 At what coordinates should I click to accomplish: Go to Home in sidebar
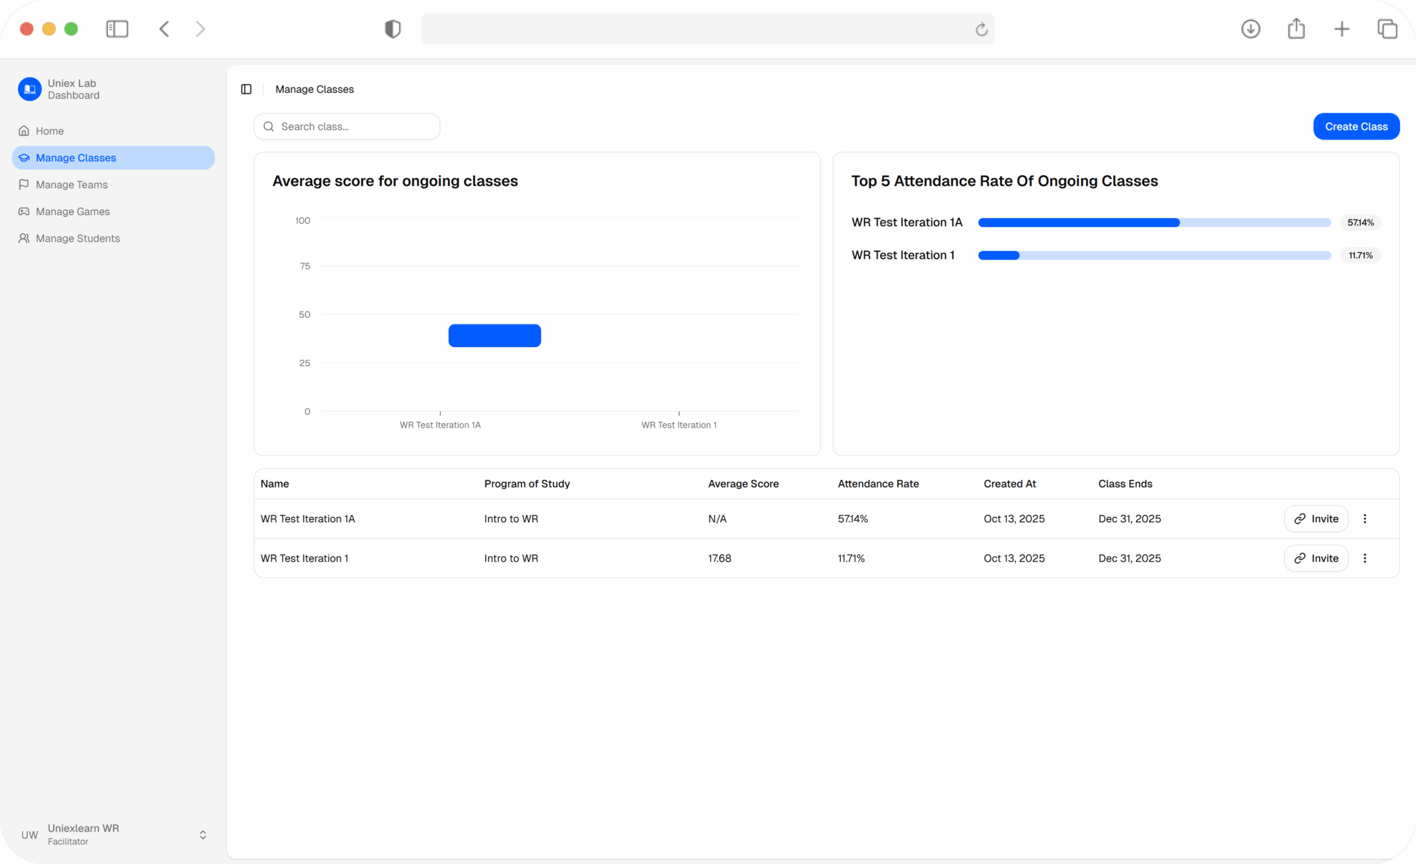tap(49, 131)
